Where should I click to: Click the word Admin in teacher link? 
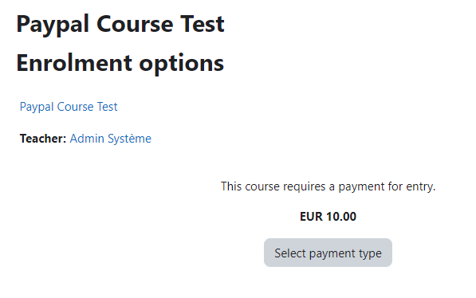click(x=87, y=139)
